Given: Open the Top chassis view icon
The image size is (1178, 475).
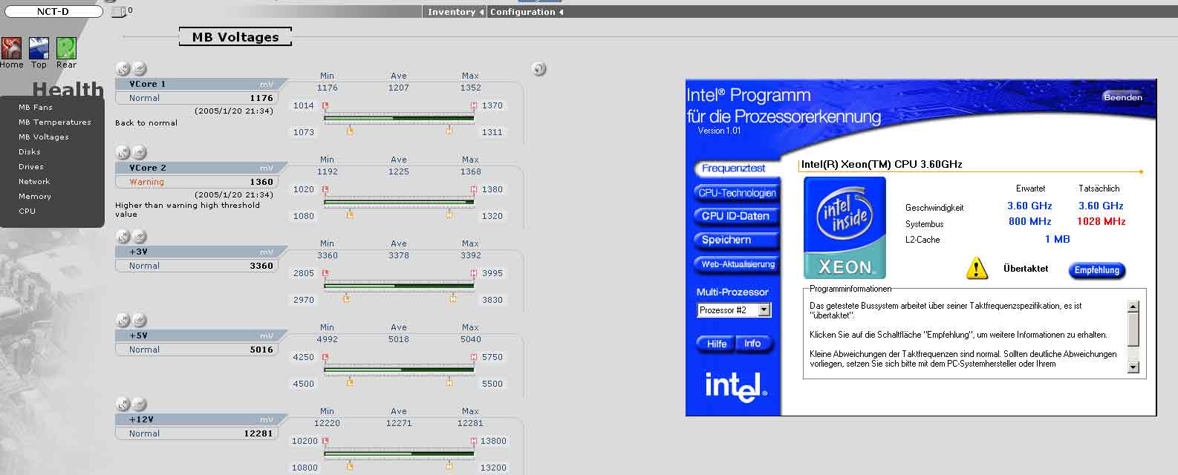Looking at the screenshot, I should pyautogui.click(x=39, y=48).
